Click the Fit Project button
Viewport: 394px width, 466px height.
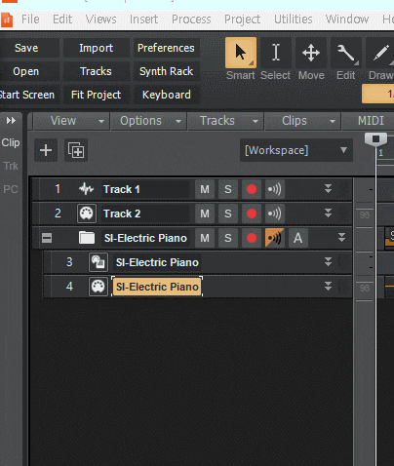tap(97, 95)
